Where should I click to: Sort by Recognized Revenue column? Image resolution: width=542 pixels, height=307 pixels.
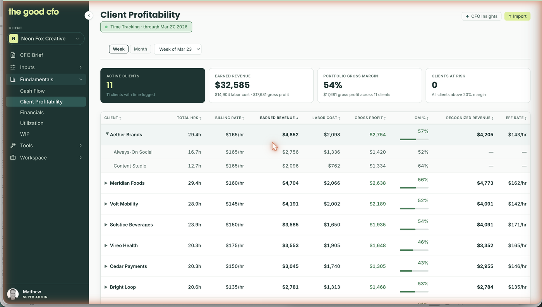click(x=470, y=118)
